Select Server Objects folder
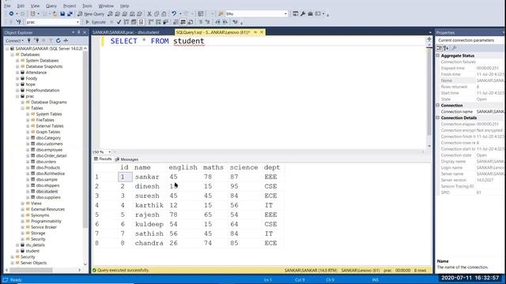506x284 pixels. [33, 263]
